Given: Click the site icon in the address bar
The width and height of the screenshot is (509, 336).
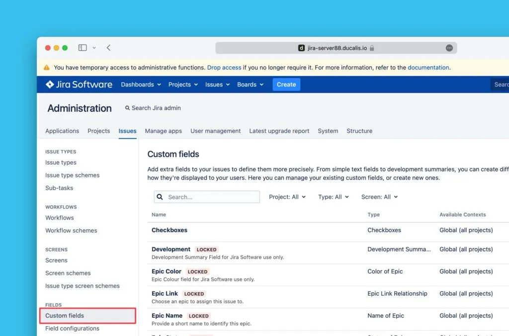Looking at the screenshot, I should 301,48.
